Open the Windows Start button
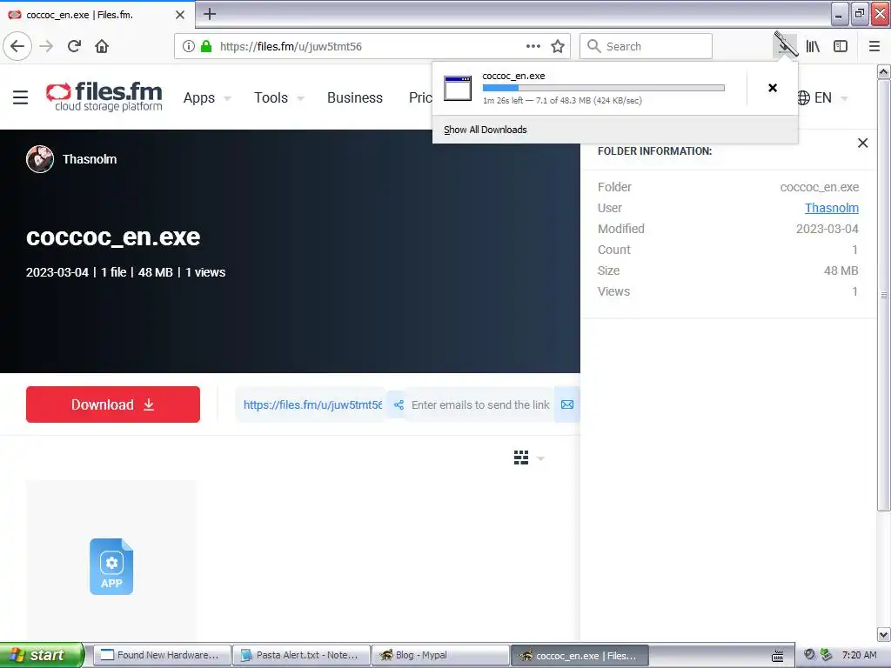 pyautogui.click(x=42, y=655)
